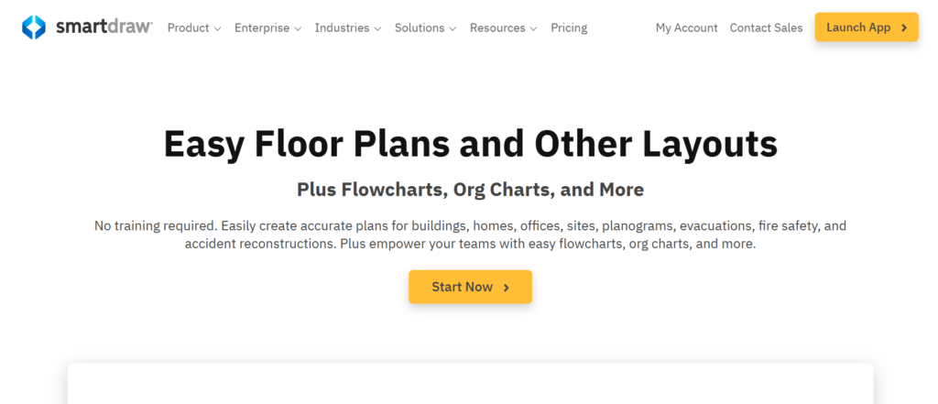
Task: Open the My Account link
Action: [x=686, y=27]
